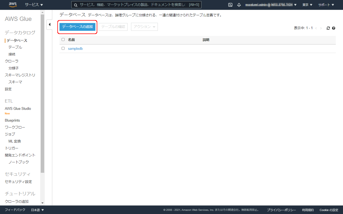Screen dimensions: 343x214
Task: Open the help question mark icon
Action: pyautogui.click(x=334, y=28)
